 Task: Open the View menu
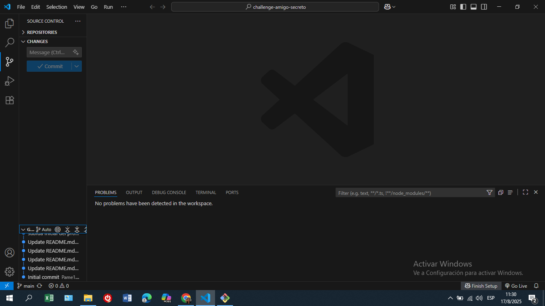79,7
